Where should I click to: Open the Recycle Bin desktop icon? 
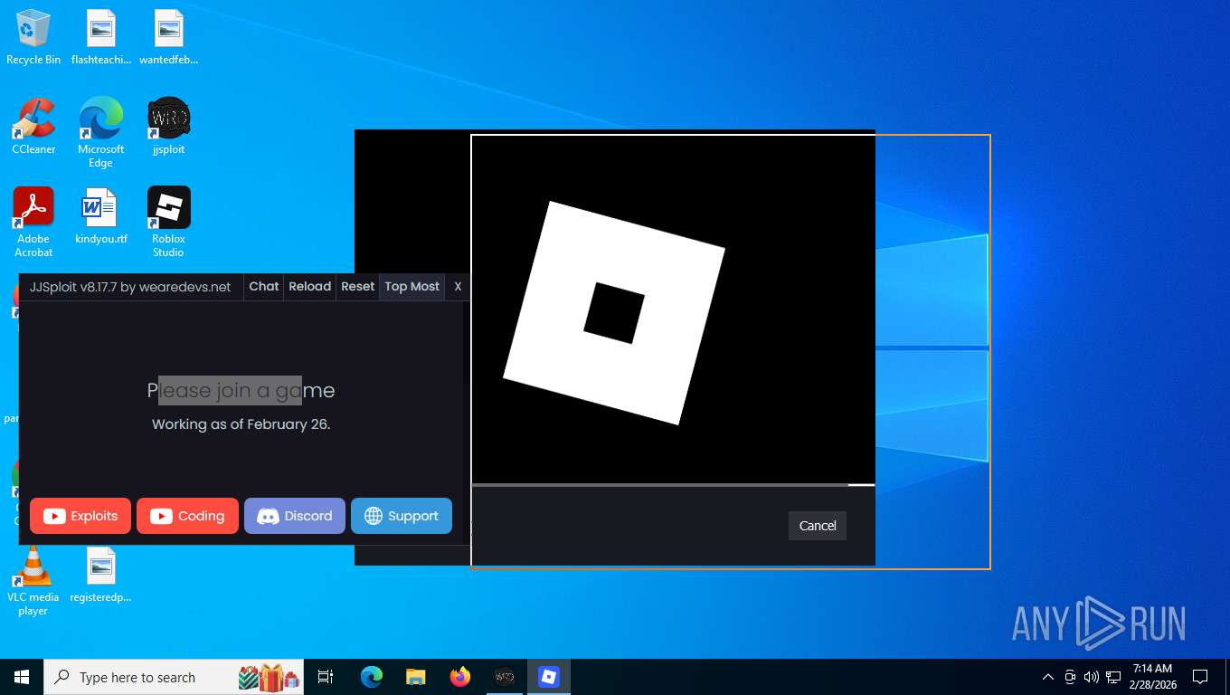(x=33, y=37)
